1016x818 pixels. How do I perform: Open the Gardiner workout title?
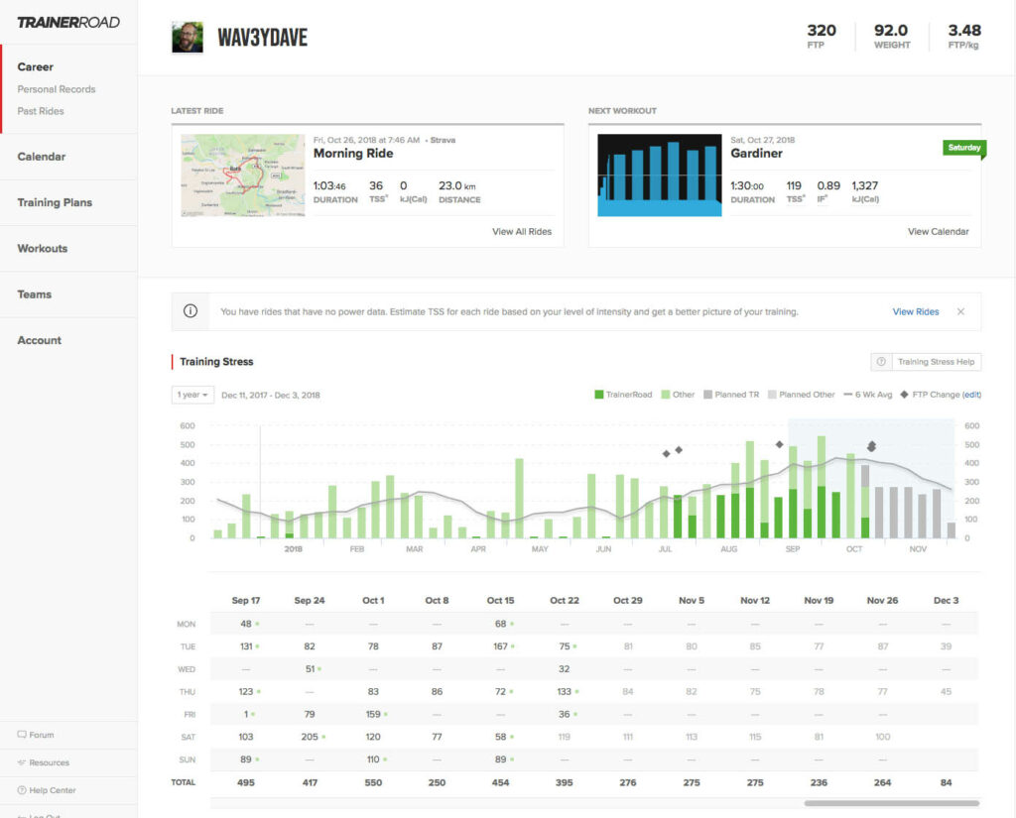pos(756,154)
